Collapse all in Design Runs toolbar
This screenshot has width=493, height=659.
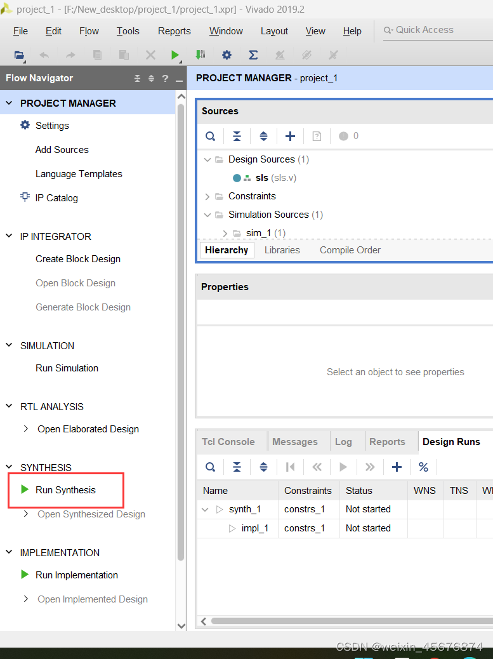237,467
